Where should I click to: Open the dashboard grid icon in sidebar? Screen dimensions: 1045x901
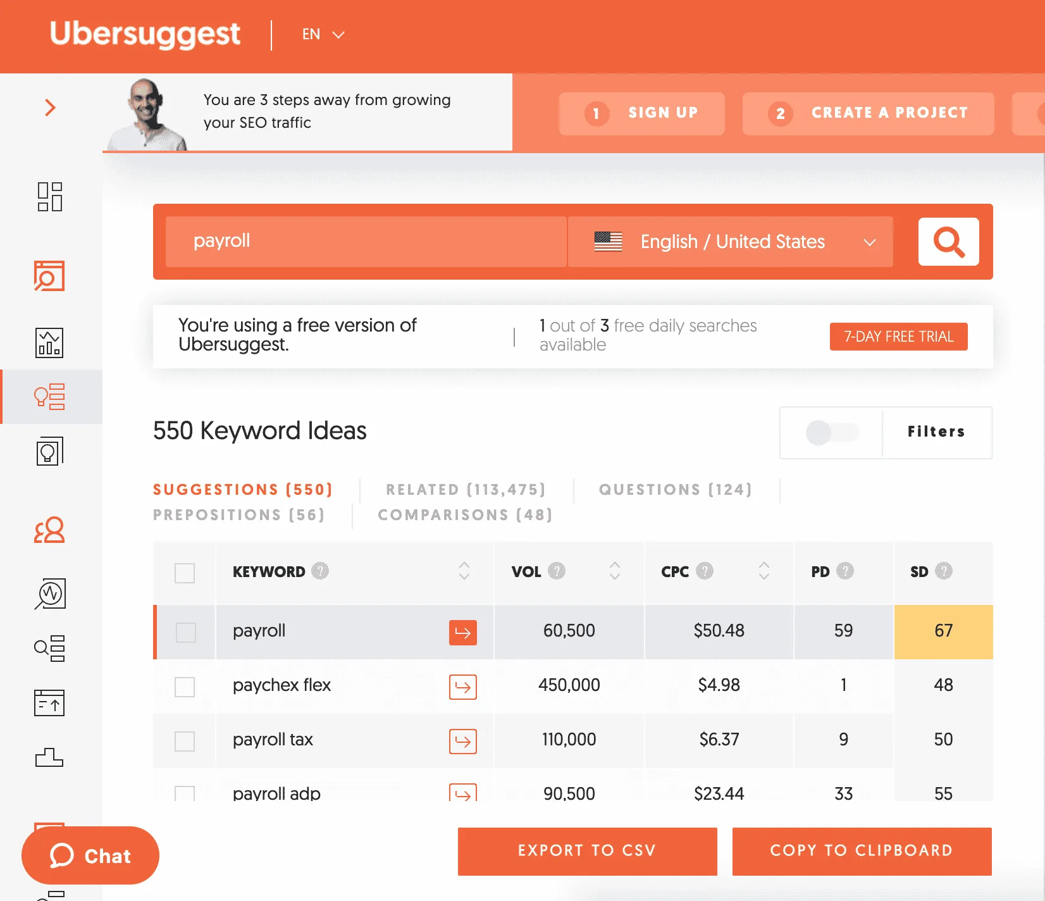49,197
